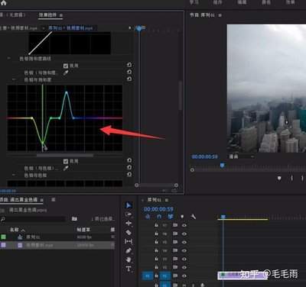Uncheck the checkbox above the hue-saturation curve
This screenshot has width=306, height=287.
click(66, 66)
